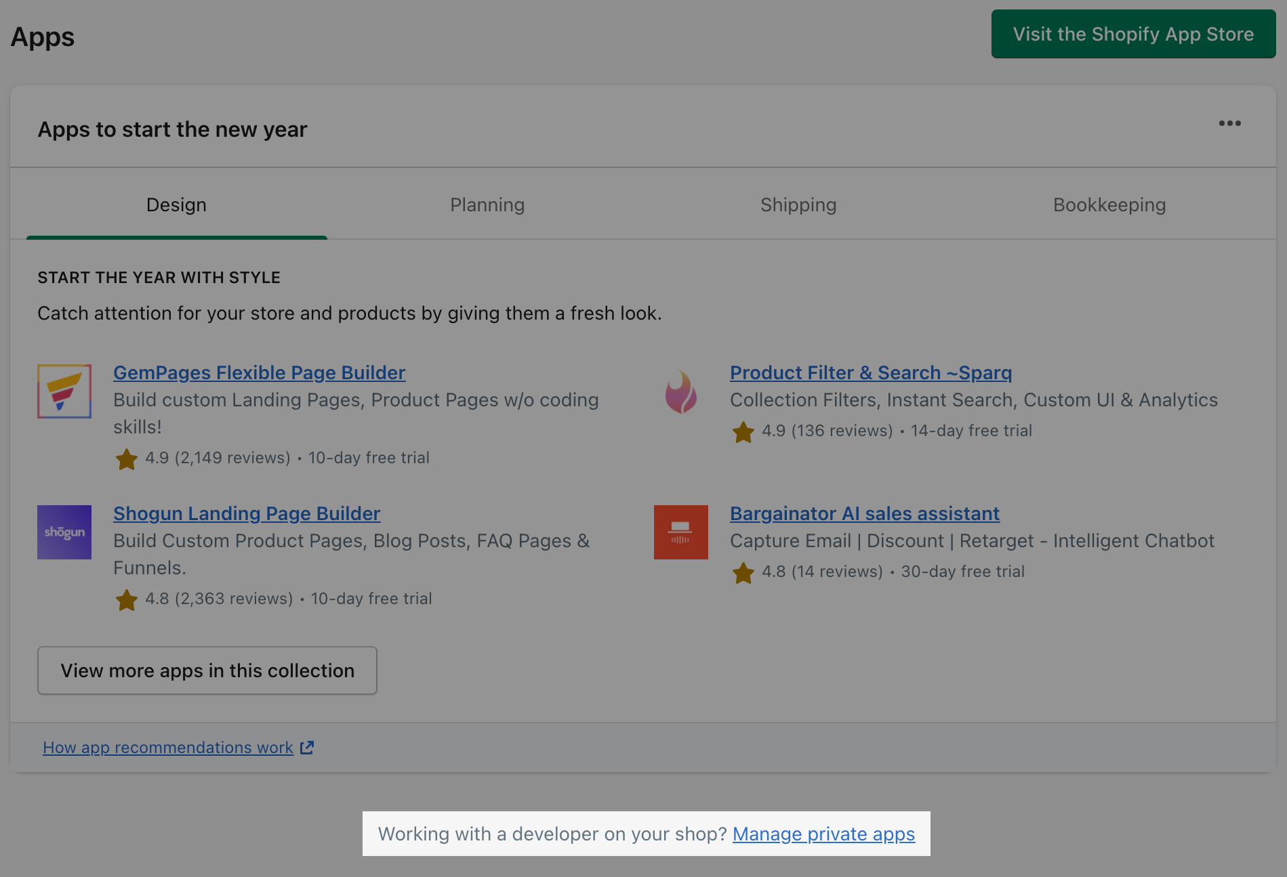1287x877 pixels.
Task: Visit the Shopify App Store button
Action: (1134, 34)
